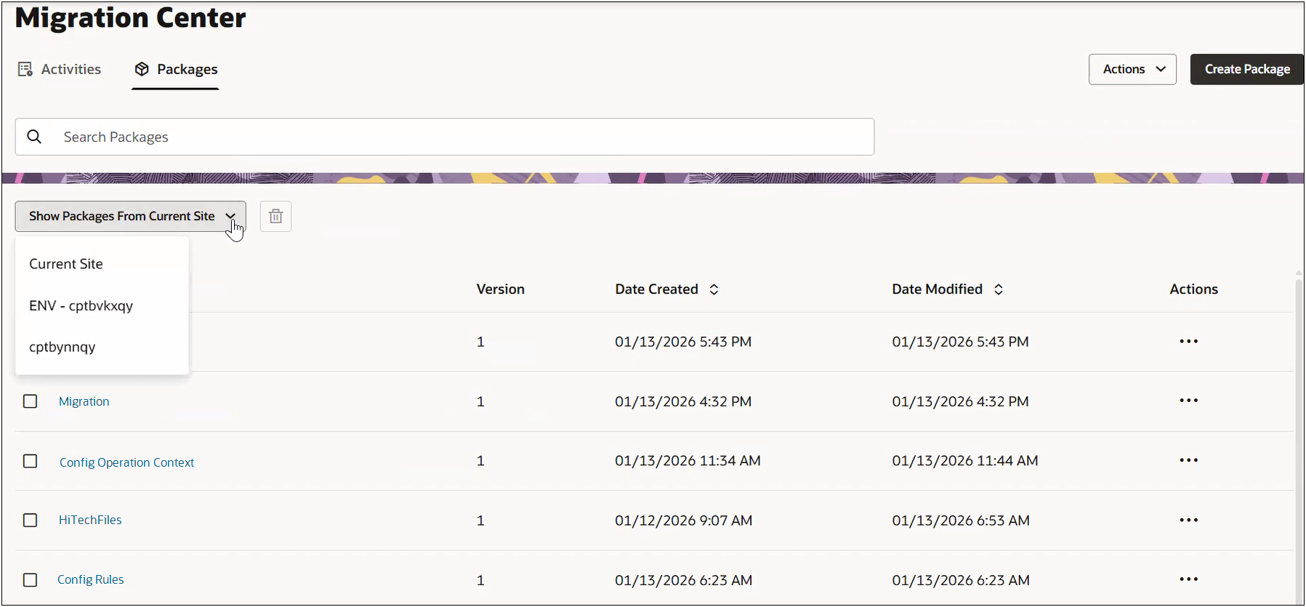Click the Actions column header

tap(1193, 289)
